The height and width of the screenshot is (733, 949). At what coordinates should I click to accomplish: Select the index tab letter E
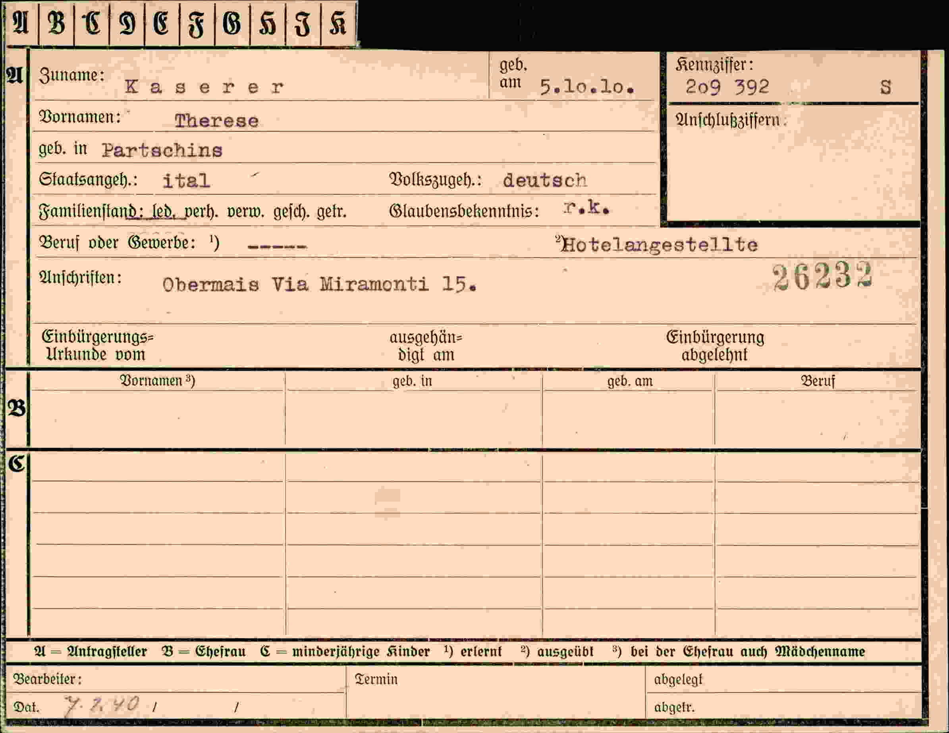162,23
